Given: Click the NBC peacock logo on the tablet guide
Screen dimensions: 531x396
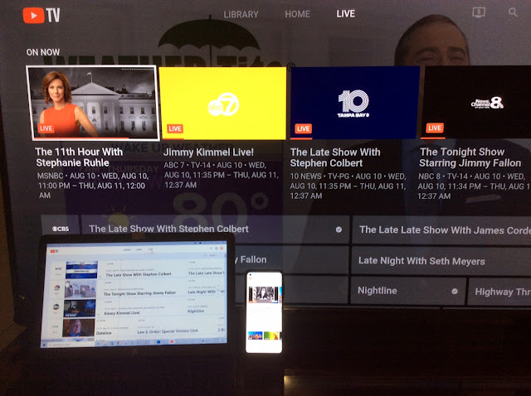Looking at the screenshot, I should [57, 287].
